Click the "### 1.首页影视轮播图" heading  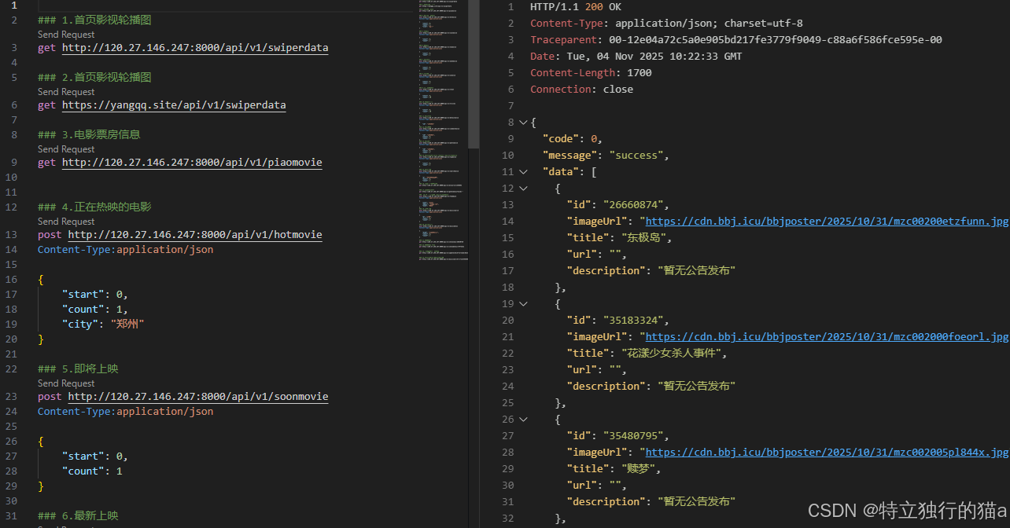[94, 20]
